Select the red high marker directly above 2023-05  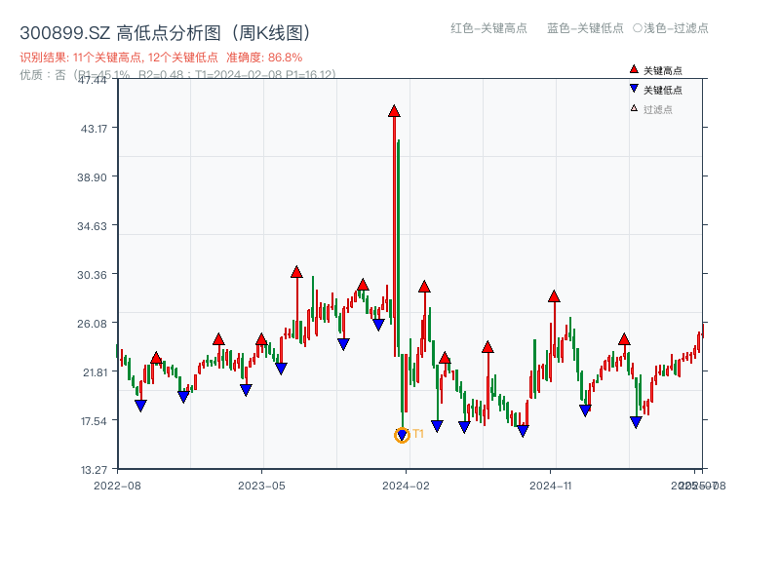coord(261,339)
